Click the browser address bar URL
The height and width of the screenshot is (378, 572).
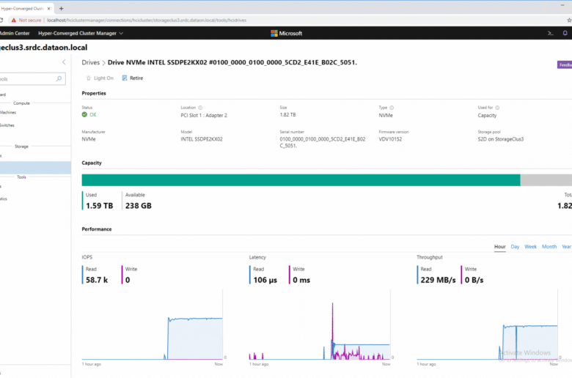(x=147, y=20)
